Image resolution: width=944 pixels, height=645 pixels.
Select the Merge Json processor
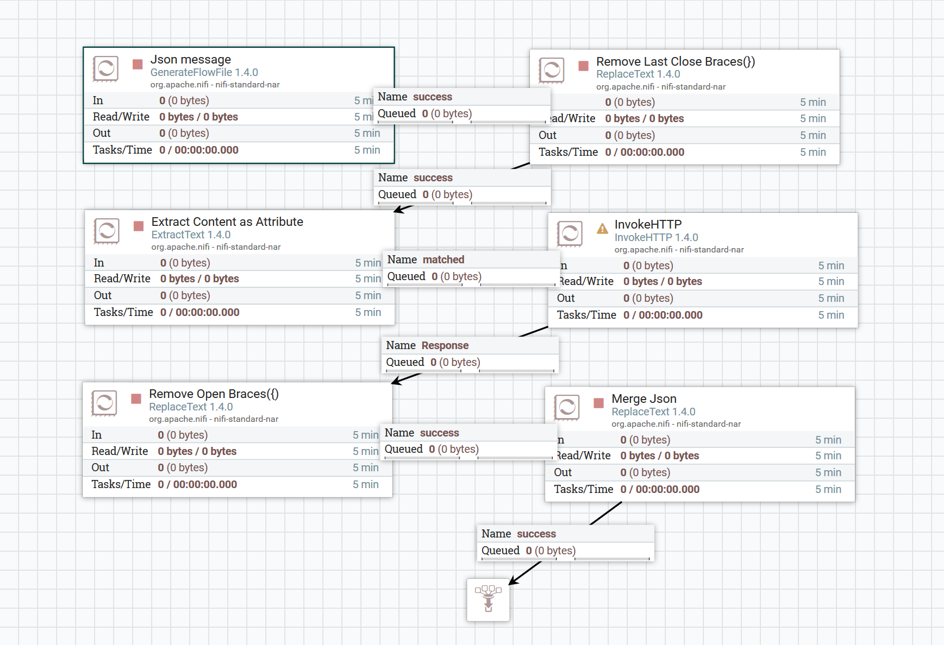point(696,398)
